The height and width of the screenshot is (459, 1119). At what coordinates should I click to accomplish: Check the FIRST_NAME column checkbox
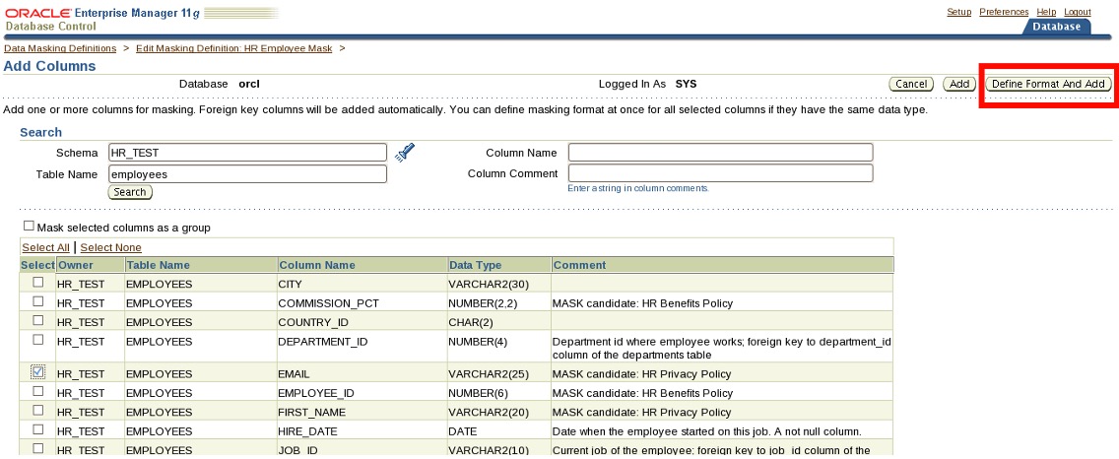click(x=37, y=411)
